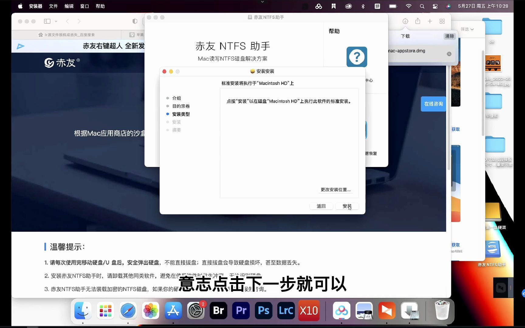This screenshot has height=328, width=525.
Task: Open Adobe Bridge from the Dock
Action: (x=218, y=310)
